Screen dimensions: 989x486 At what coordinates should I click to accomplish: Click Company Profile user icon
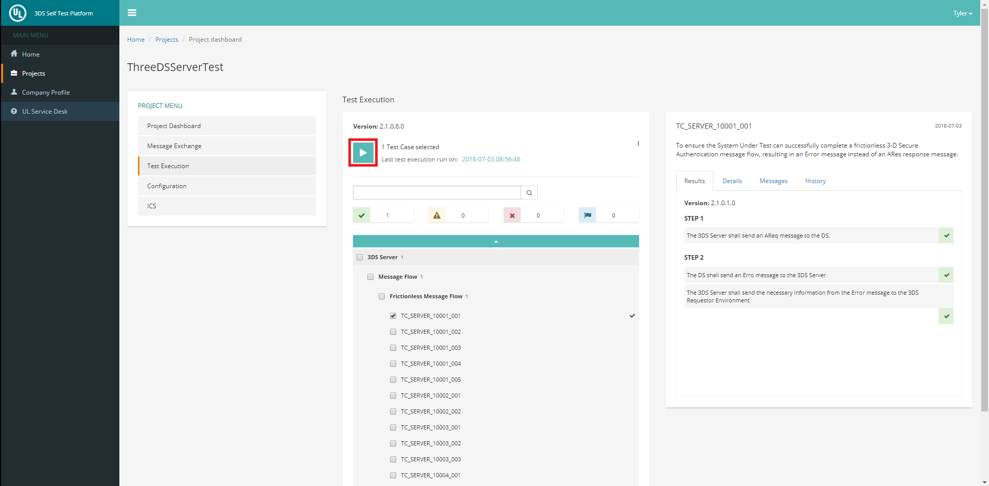point(14,92)
